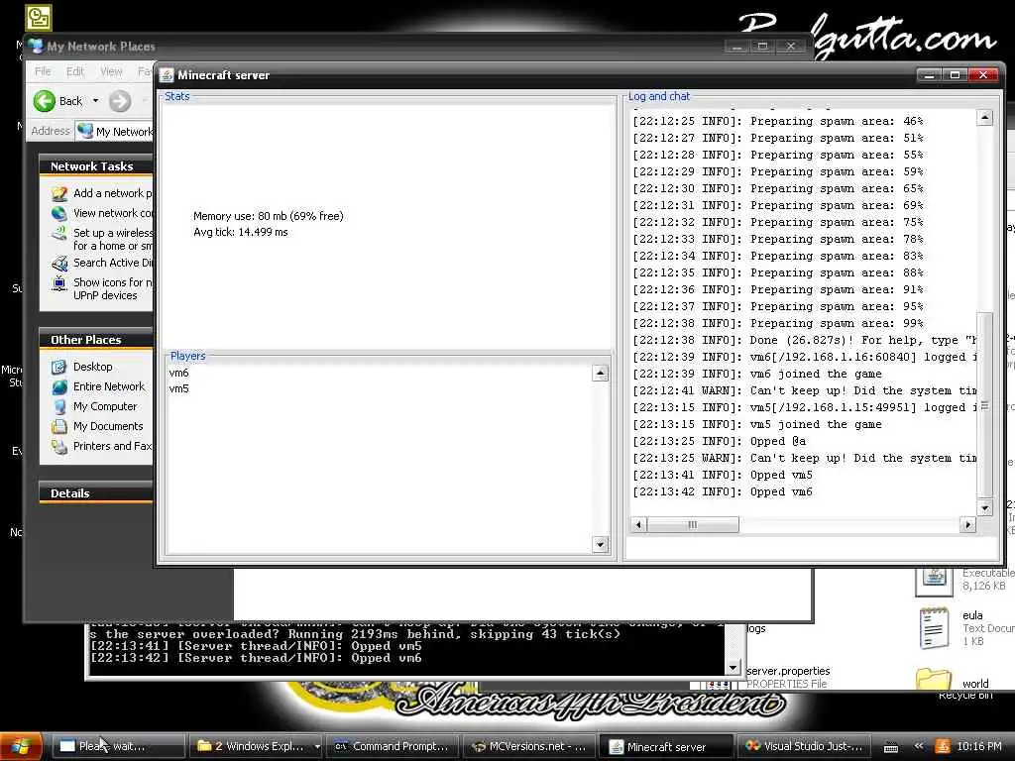Collapse the Network Tasks panel header

tap(96, 166)
